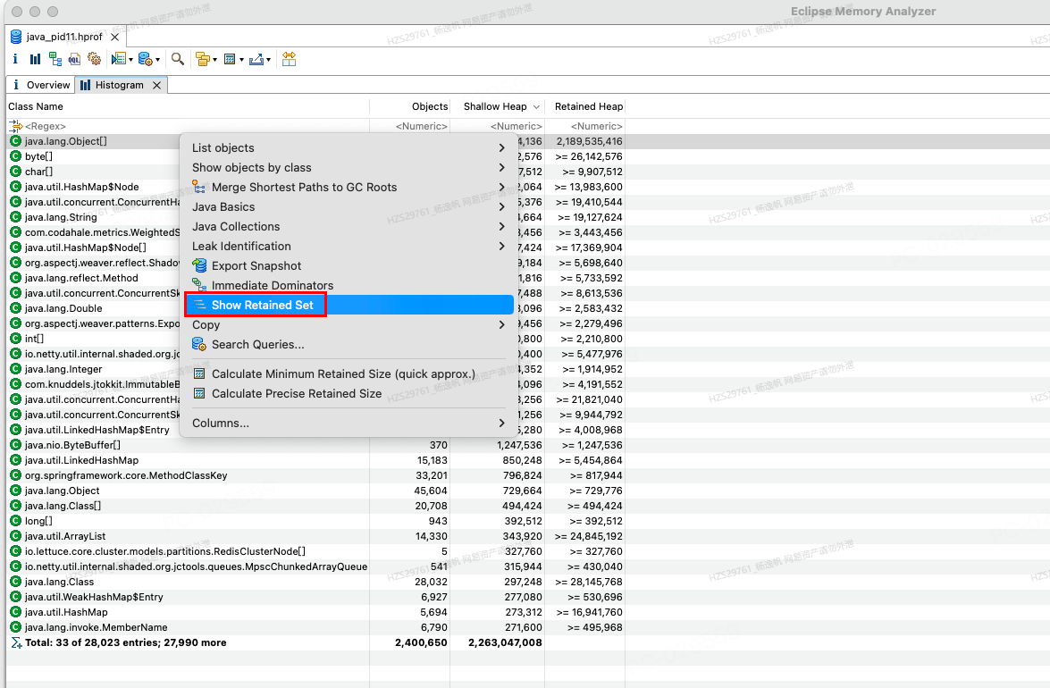Choose Calculate Precise Retained Size
The height and width of the screenshot is (688, 1050).
pos(349,393)
